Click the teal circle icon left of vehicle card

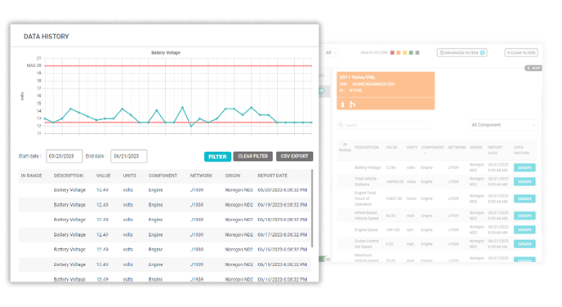tap(322, 91)
